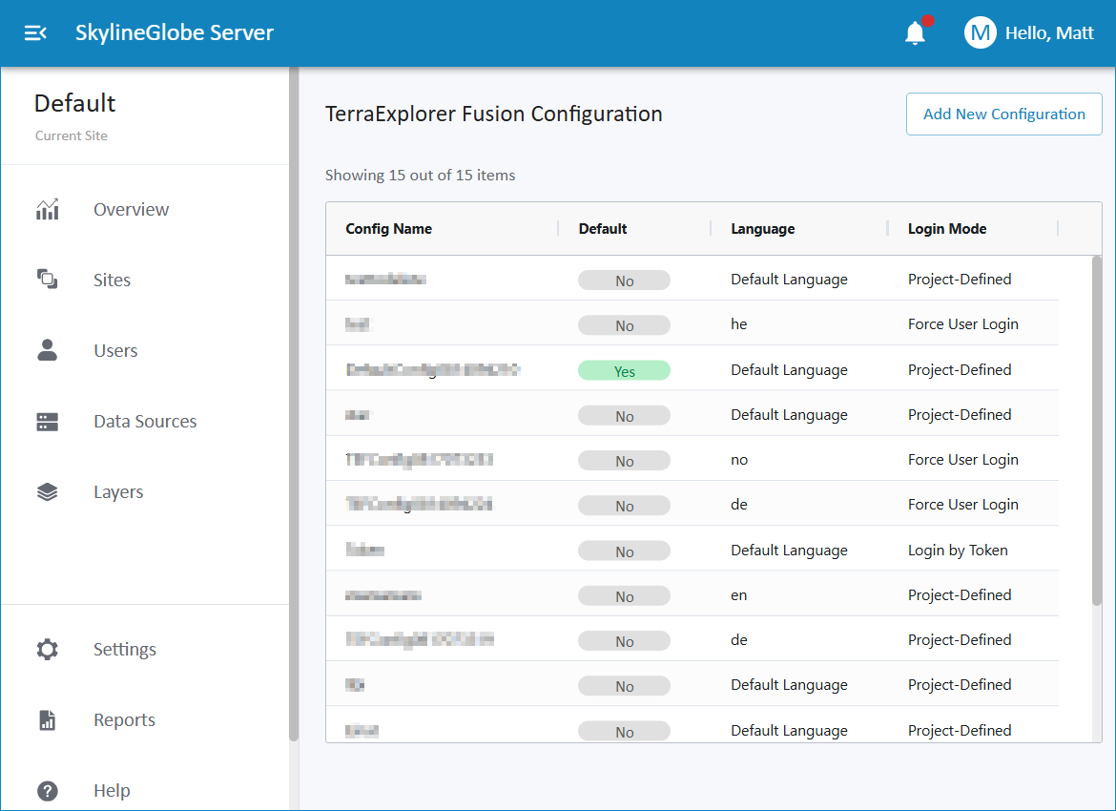
Task: Click TerraExplorer Fusion Configuration heading
Action: (493, 114)
